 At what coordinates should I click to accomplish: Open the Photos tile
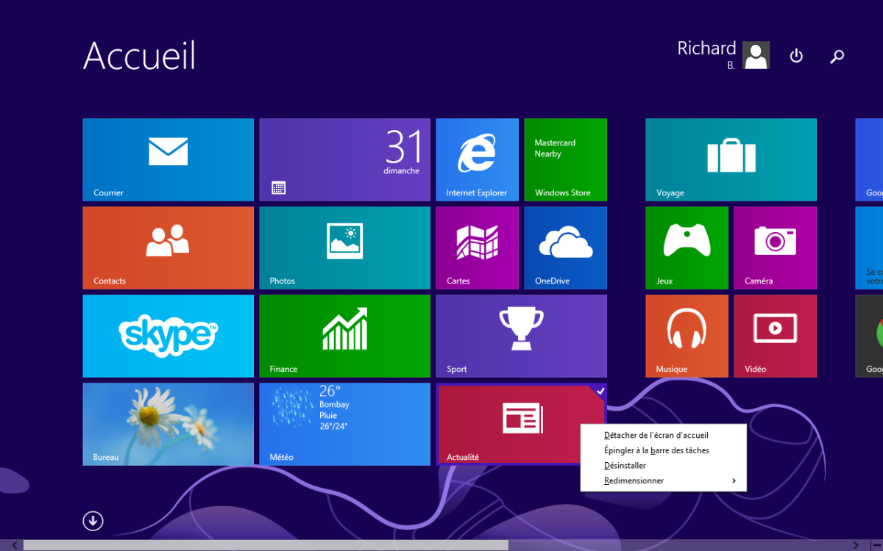pos(345,248)
